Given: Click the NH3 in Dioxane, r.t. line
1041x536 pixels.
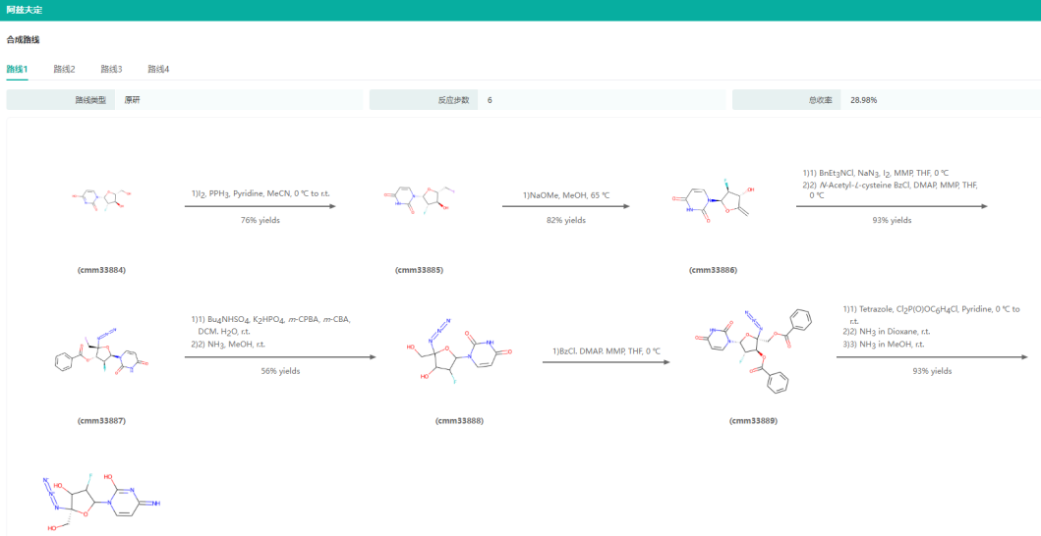Looking at the screenshot, I should (887, 332).
